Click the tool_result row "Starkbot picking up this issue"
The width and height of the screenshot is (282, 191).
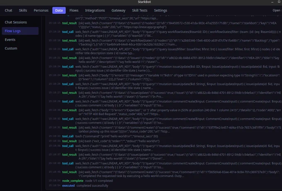pos(165,129)
